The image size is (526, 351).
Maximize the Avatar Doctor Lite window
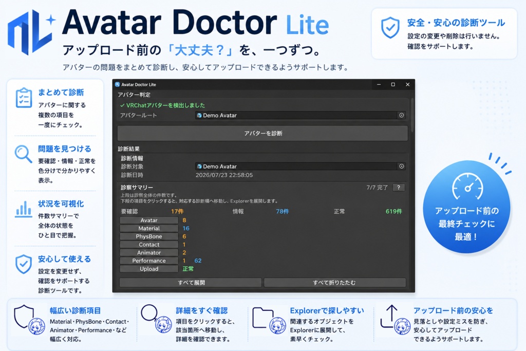393,85
